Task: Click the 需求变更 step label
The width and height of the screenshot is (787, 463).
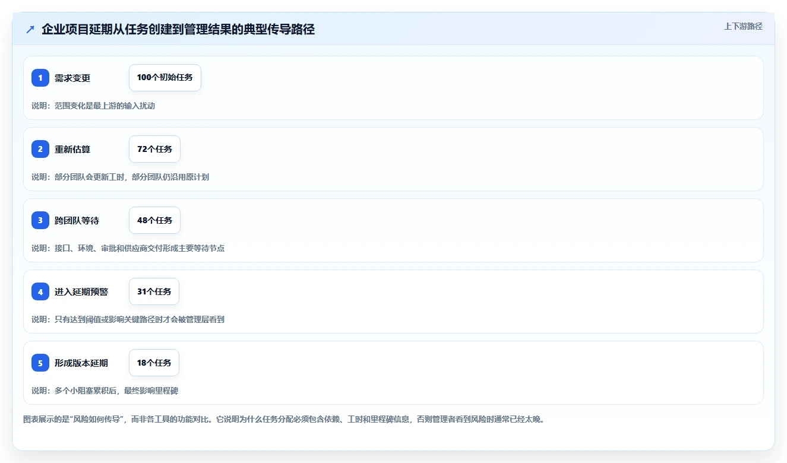Action: [x=72, y=78]
